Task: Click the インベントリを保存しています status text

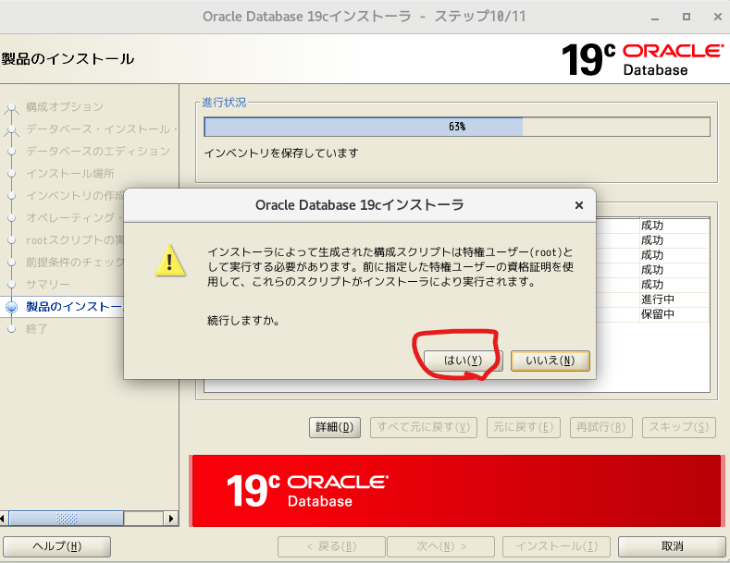Action: coord(281,153)
